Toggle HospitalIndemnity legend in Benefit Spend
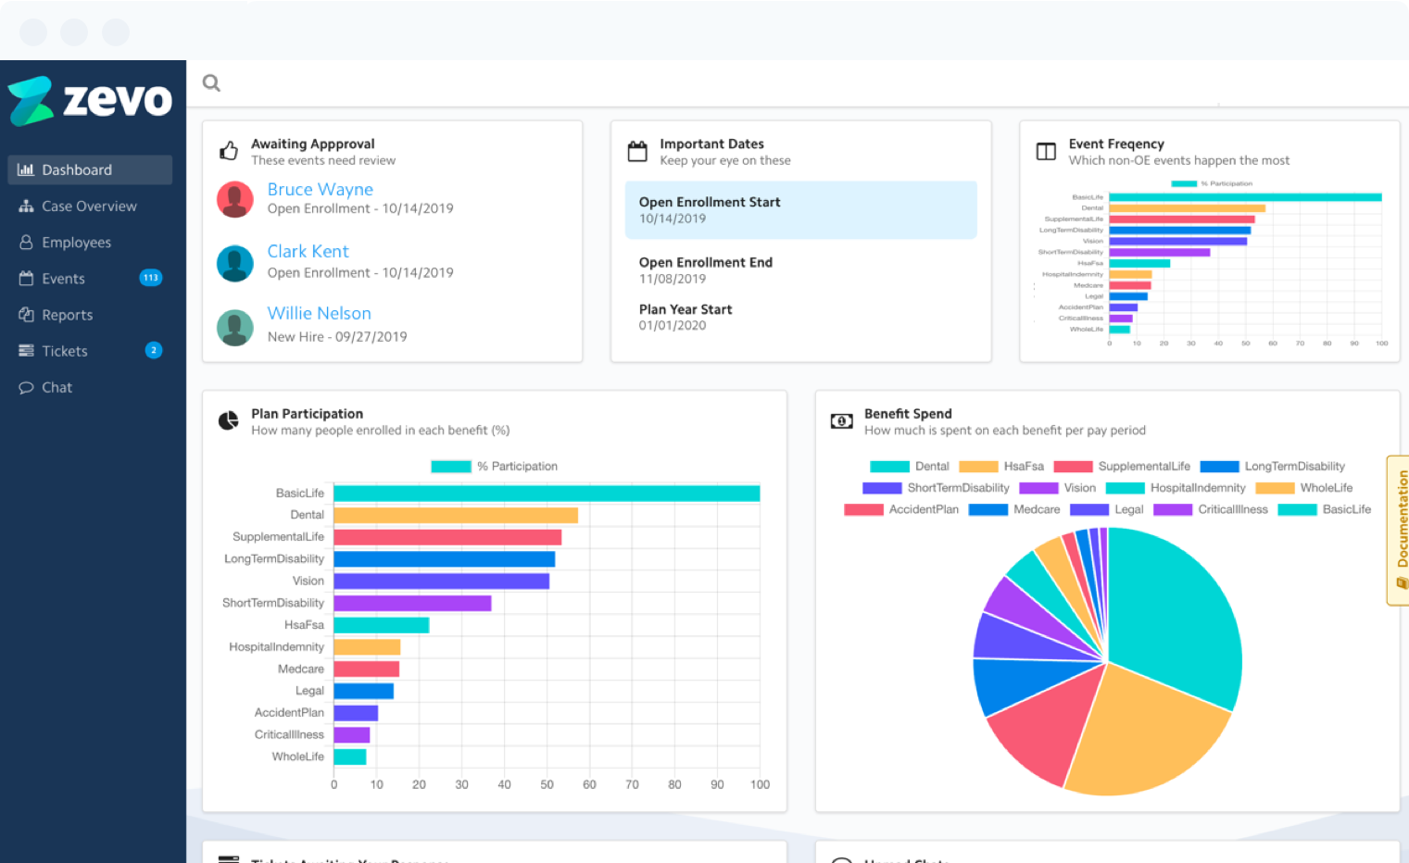Viewport: 1409px width, 863px height. click(x=1176, y=488)
